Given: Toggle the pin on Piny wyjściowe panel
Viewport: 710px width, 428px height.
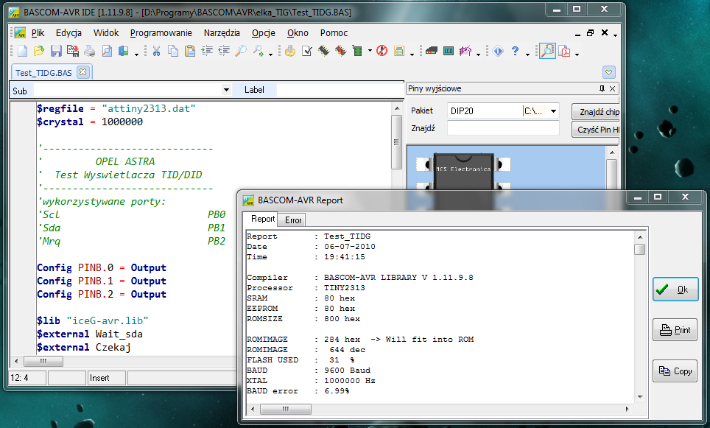Looking at the screenshot, I should tap(602, 89).
